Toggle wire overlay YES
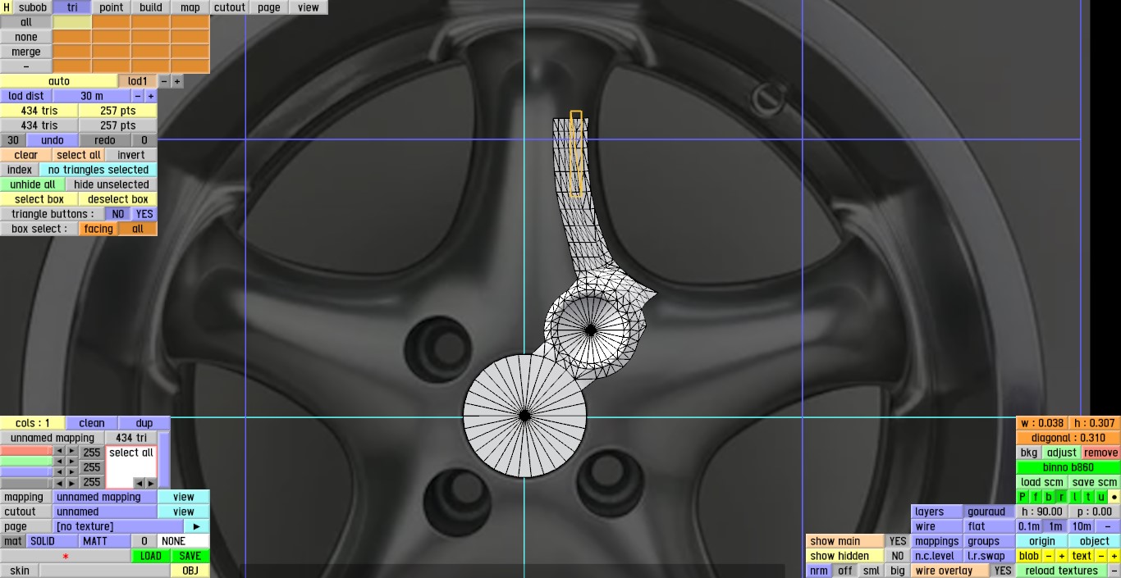The width and height of the screenshot is (1121, 578). click(1003, 571)
